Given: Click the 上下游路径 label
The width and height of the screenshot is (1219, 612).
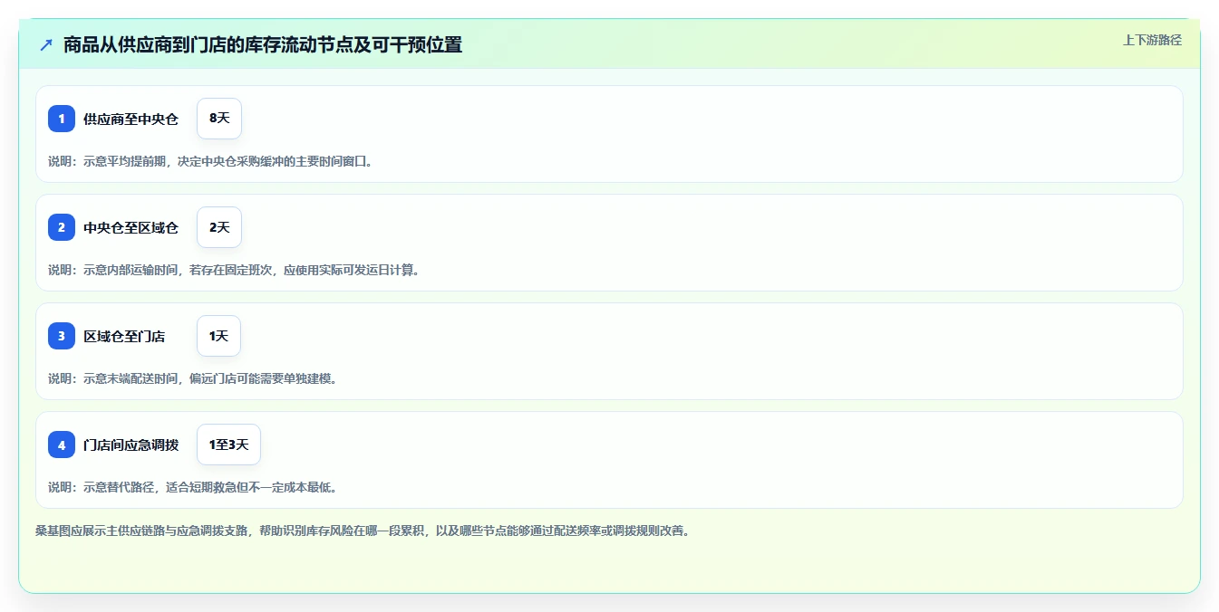Looking at the screenshot, I should tap(1152, 40).
